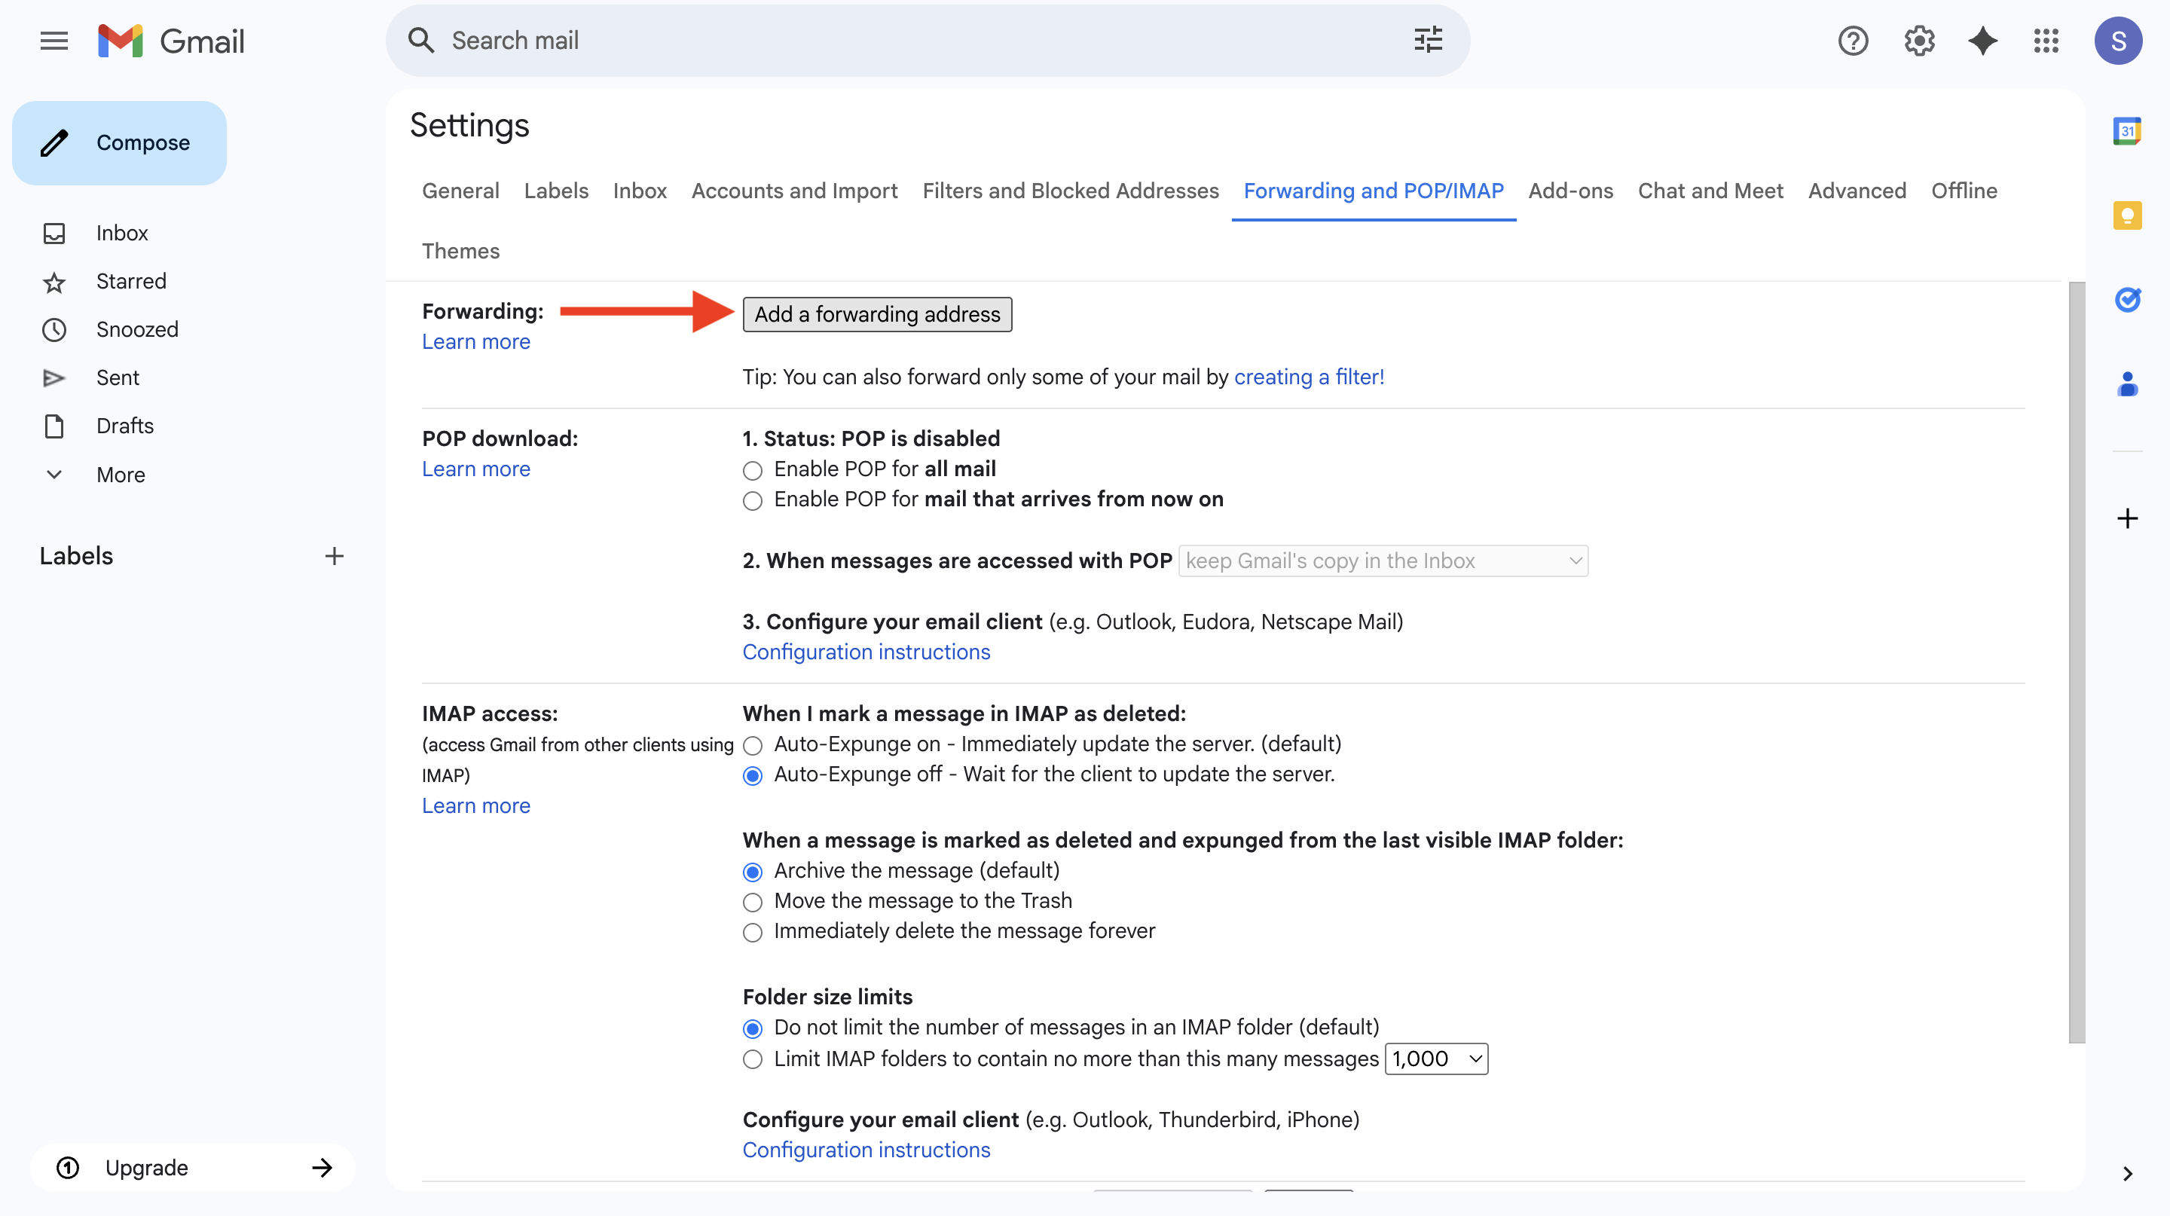Click the Gemini sparkle icon

[x=1982, y=41]
